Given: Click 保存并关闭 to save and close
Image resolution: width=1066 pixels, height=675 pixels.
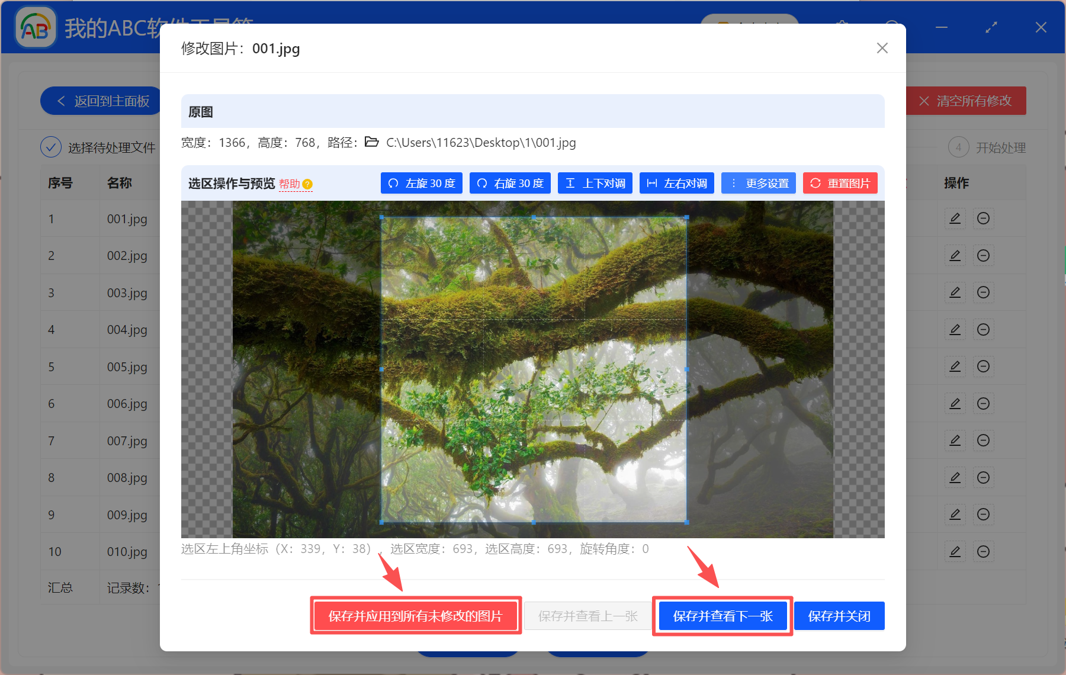Looking at the screenshot, I should pos(839,616).
